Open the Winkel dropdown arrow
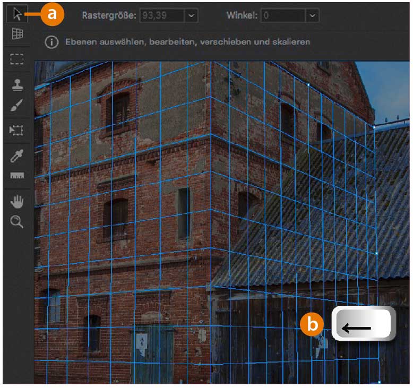 312,15
